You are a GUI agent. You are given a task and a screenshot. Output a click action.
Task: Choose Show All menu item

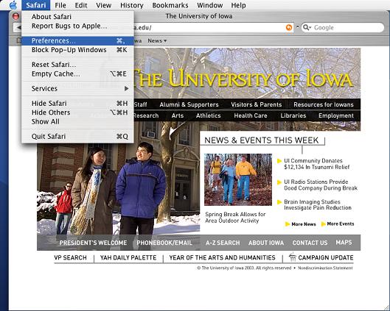(77, 121)
